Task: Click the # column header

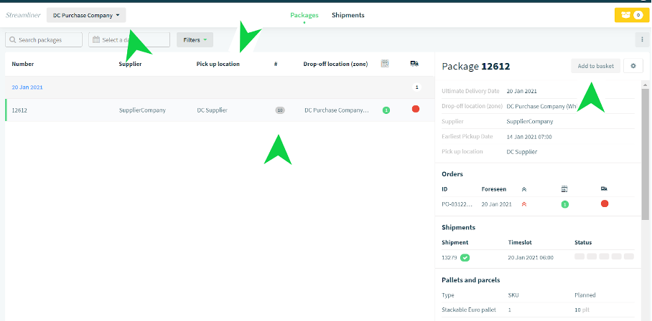Action: [x=276, y=64]
